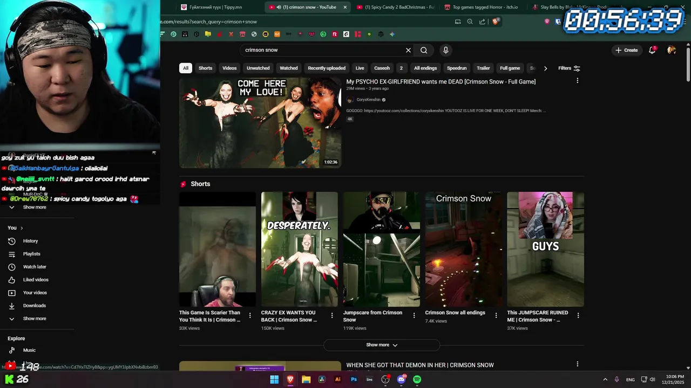Open the 'You' section chevron

22,228
